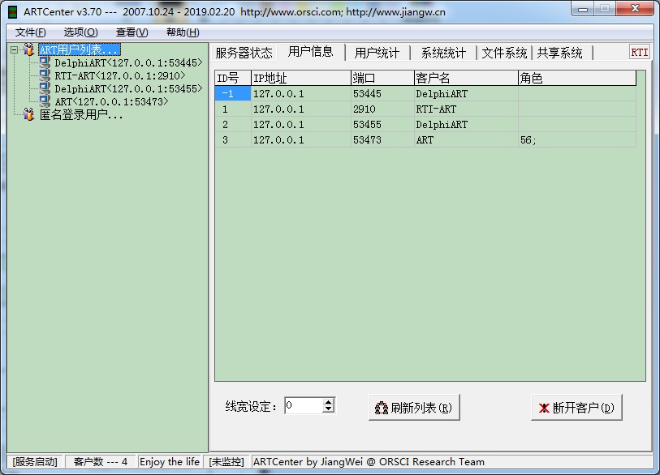The image size is (660, 475).
Task: Increase 线宽设定 value with up arrow
Action: point(329,402)
